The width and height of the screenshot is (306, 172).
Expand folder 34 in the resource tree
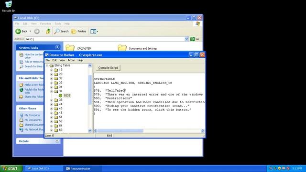pos(51,87)
